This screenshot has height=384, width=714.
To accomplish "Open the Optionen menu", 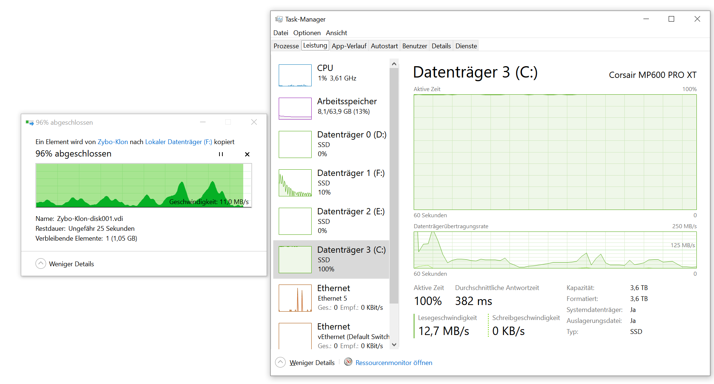I will pos(307,33).
